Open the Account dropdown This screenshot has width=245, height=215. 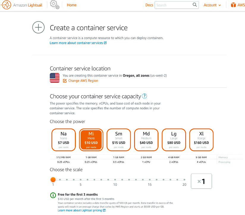[x=212, y=5]
